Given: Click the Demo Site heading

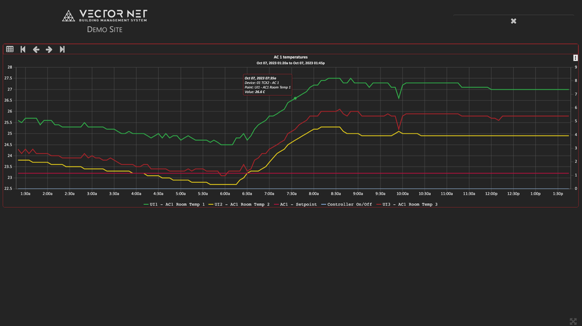Looking at the screenshot, I should (x=105, y=29).
